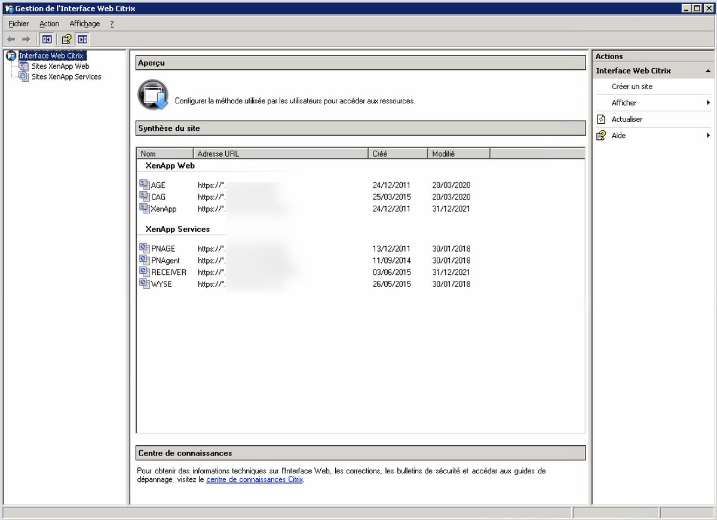
Task: Click modified date 31/12/2021 of RECEIVER
Action: [451, 272]
